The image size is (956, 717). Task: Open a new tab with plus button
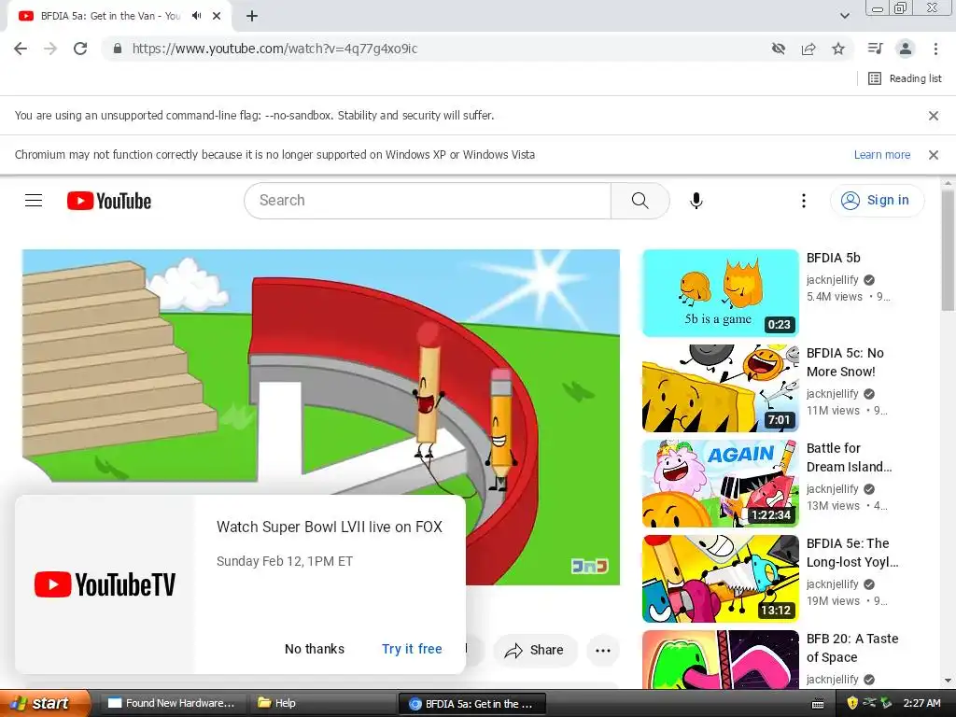[252, 17]
